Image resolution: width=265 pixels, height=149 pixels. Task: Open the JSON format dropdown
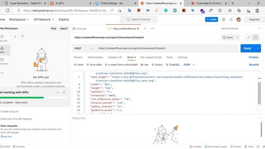[x=189, y=65]
